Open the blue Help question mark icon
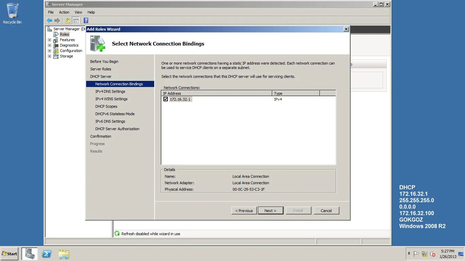465x261 pixels. click(x=86, y=20)
